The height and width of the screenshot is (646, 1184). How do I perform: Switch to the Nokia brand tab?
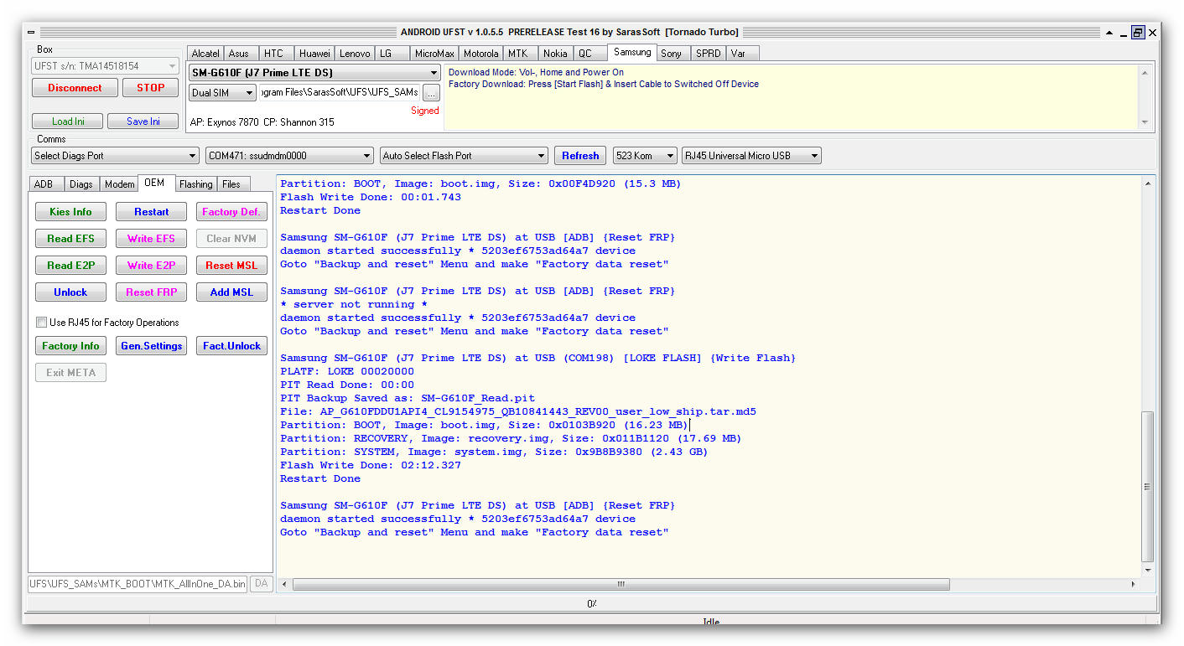554,54
